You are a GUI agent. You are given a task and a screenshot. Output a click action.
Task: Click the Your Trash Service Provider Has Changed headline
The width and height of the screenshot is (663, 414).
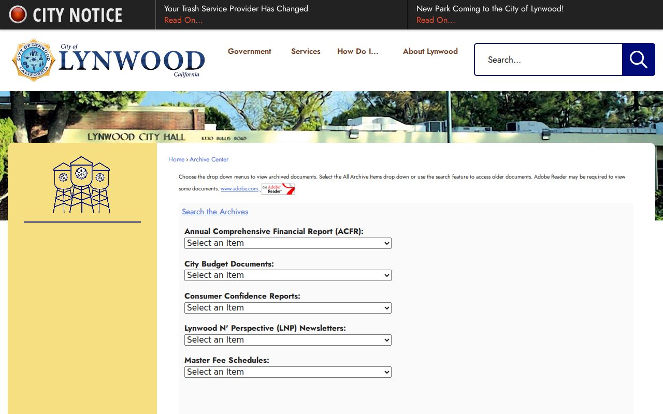pos(236,9)
